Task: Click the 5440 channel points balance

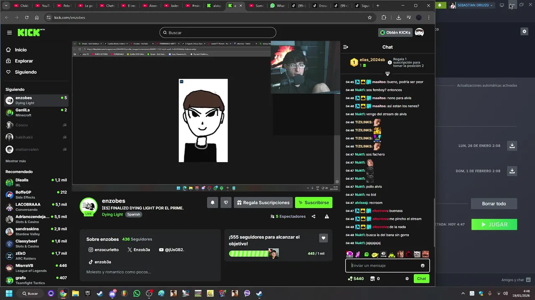Action: click(x=356, y=279)
